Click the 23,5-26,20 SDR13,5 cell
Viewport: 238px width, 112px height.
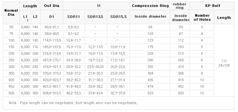96,67
